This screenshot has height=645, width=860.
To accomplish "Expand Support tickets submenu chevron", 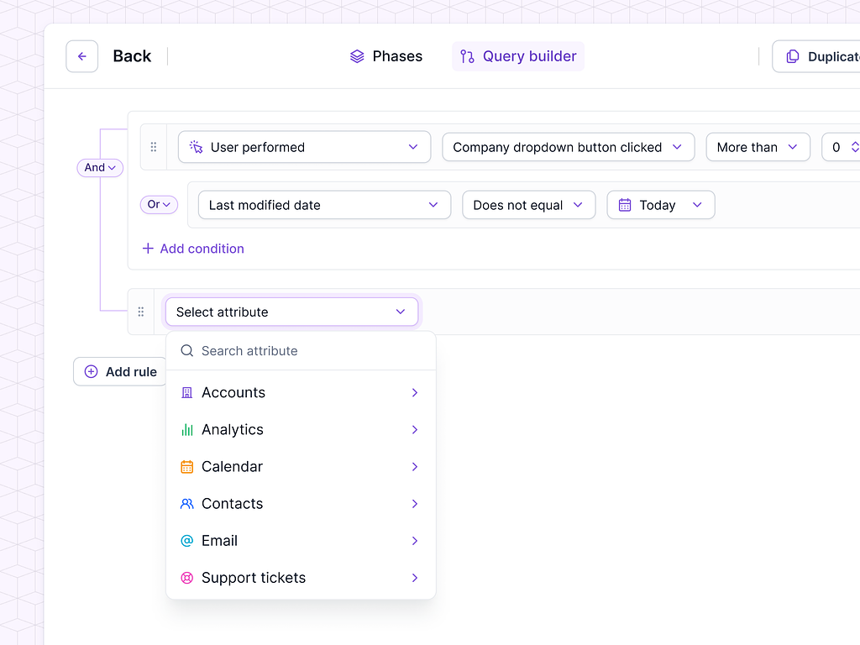I will 415,578.
